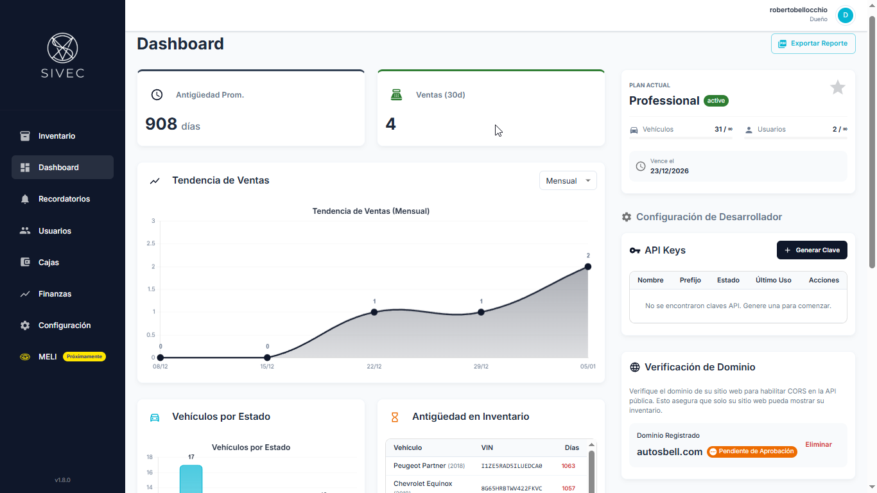Click the trend-line icon next to Tendencia de Ventas
The width and height of the screenshot is (877, 493).
coord(154,180)
